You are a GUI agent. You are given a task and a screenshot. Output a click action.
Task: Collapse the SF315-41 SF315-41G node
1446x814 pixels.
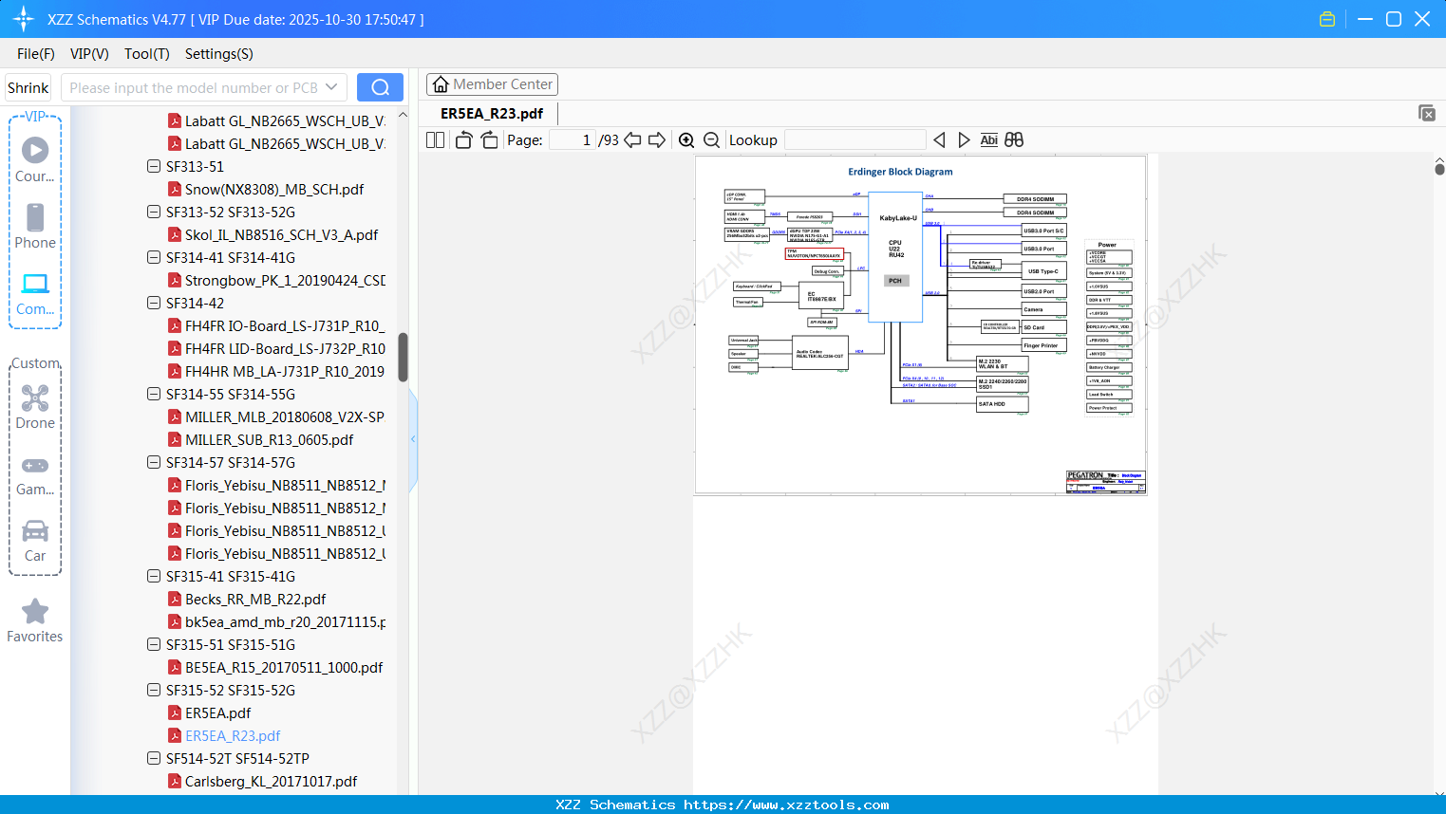[154, 576]
